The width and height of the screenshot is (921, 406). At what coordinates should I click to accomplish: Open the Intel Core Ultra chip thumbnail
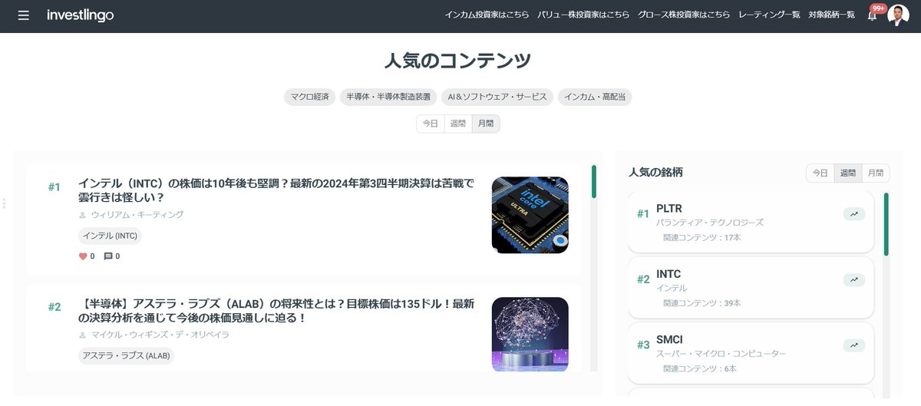pos(530,215)
